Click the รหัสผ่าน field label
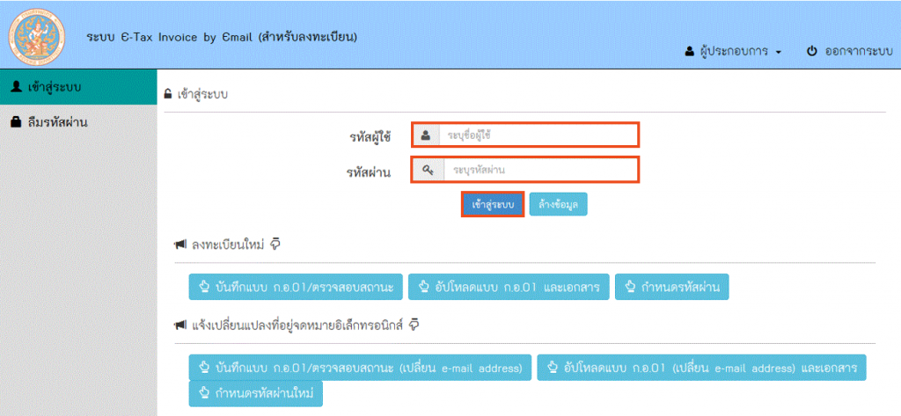The width and height of the screenshot is (901, 416). coord(370,172)
